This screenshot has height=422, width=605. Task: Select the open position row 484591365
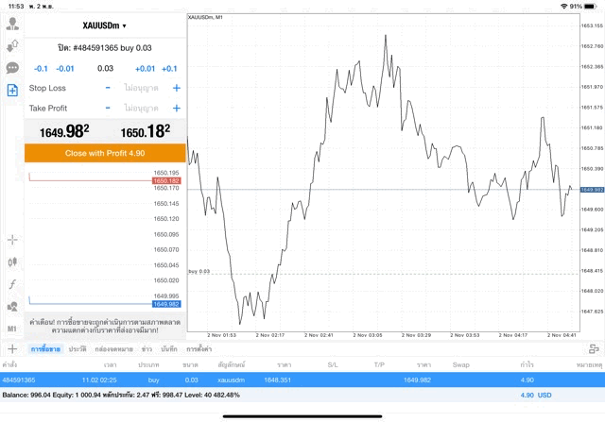(284, 380)
